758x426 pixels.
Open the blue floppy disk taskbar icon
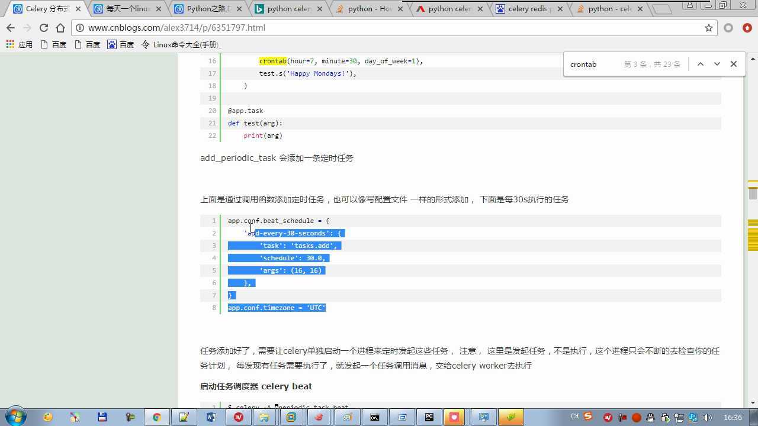pyautogui.click(x=102, y=417)
